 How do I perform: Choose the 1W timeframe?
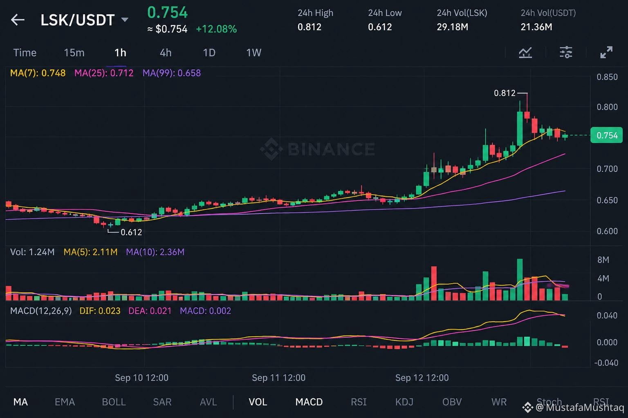click(x=253, y=53)
